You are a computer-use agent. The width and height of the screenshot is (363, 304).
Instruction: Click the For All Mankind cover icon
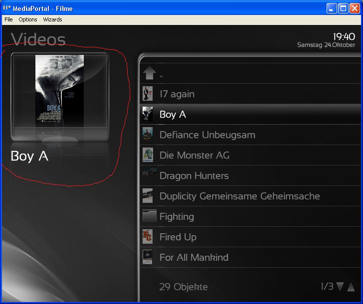148,257
